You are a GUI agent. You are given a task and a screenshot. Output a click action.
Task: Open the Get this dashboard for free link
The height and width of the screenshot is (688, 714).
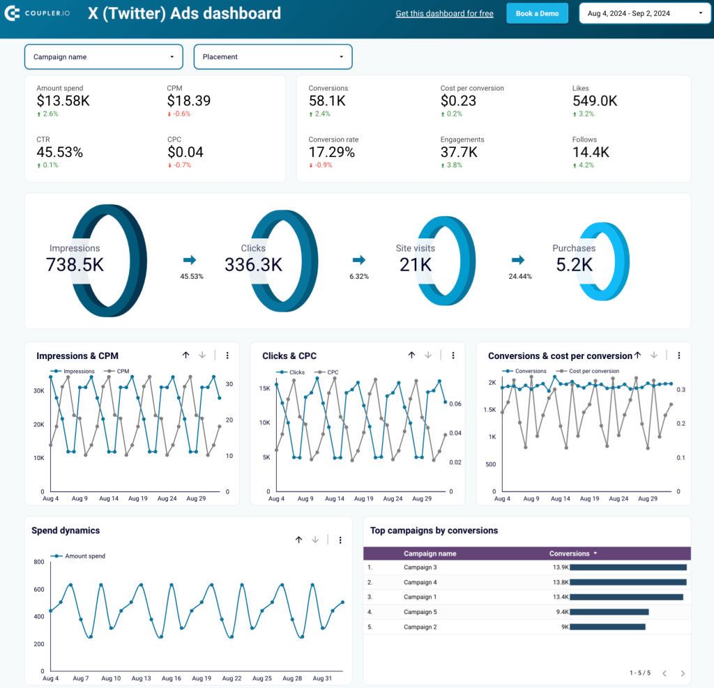[x=444, y=13]
